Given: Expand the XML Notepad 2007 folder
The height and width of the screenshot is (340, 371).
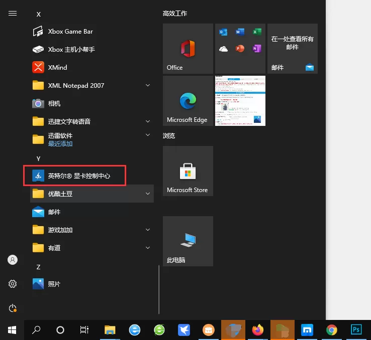Looking at the screenshot, I should 148,85.
